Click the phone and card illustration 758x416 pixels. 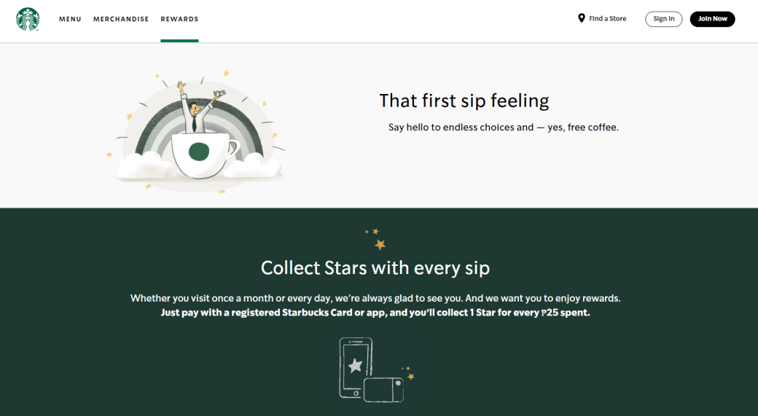(376, 369)
